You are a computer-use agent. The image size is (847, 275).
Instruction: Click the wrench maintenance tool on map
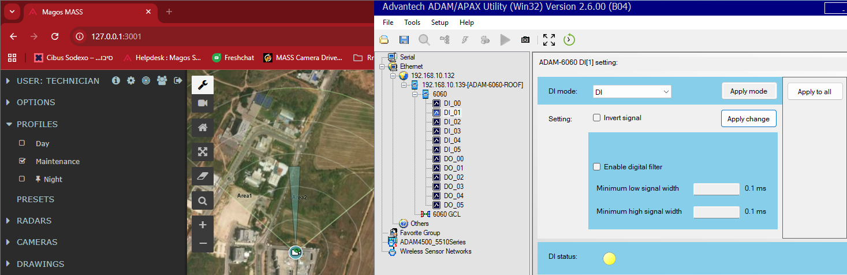point(203,85)
